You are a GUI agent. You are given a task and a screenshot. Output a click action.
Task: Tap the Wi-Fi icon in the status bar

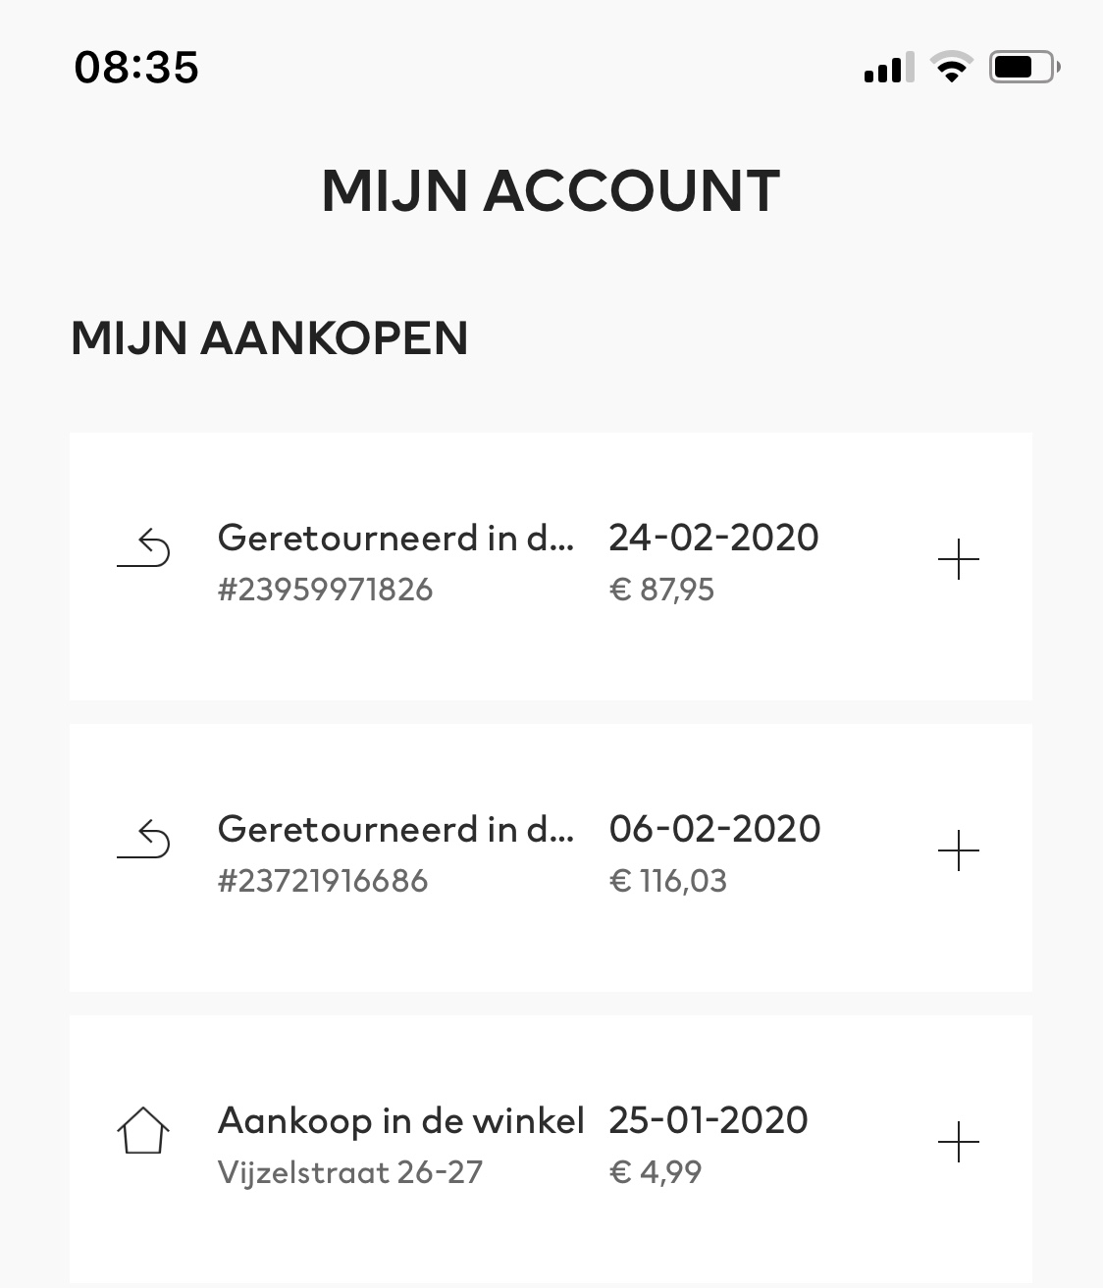tap(951, 67)
